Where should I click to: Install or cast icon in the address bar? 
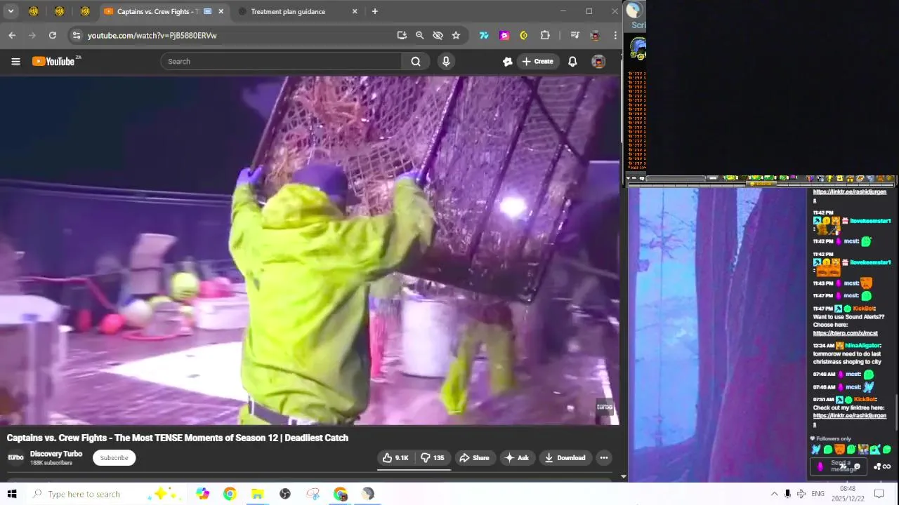click(x=402, y=35)
